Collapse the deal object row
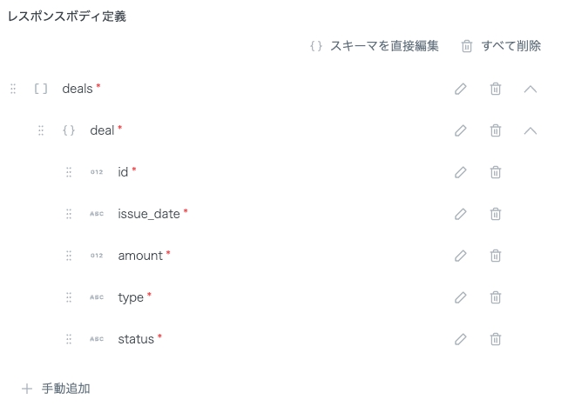The height and width of the screenshot is (413, 561). [530, 130]
